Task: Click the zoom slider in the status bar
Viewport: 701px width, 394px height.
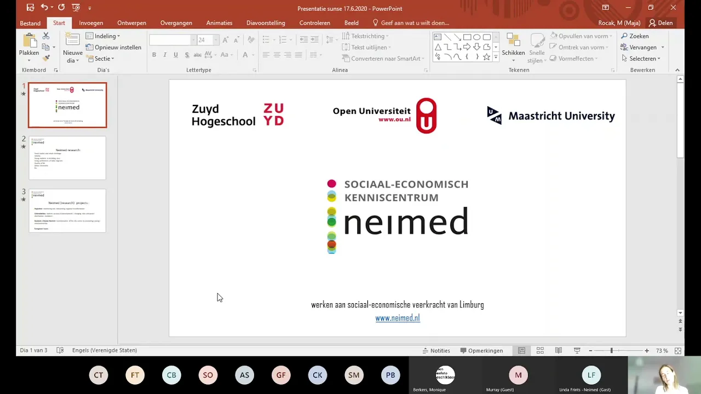Action: [618, 351]
